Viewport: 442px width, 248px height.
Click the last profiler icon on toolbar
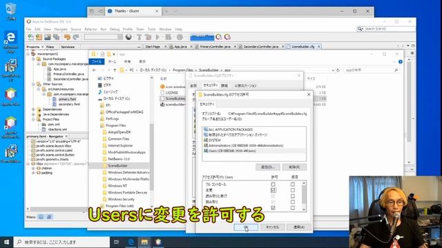[x=227, y=37]
